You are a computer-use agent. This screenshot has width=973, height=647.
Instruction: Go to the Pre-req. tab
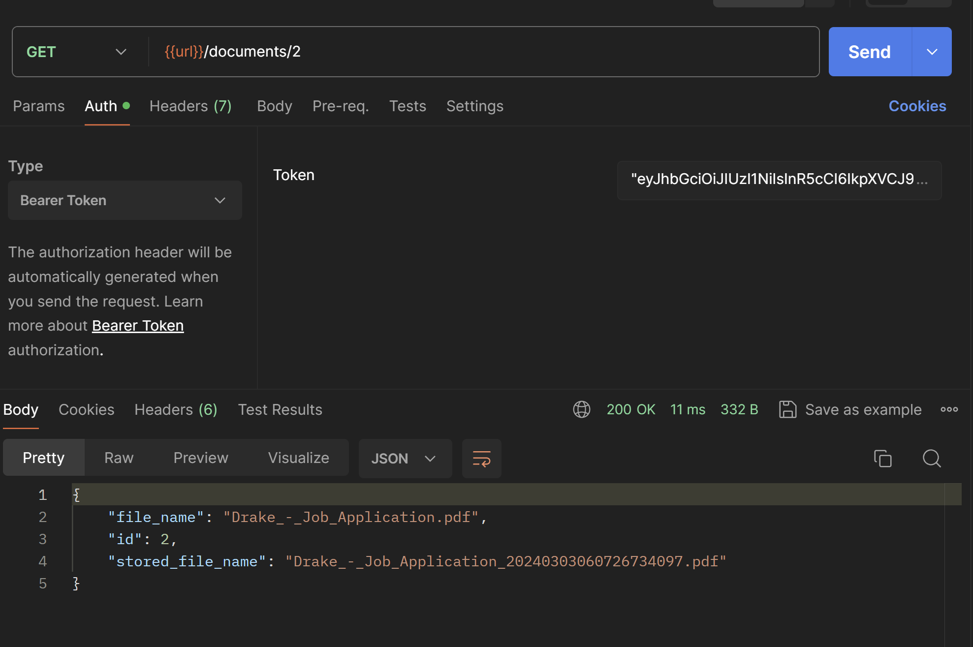[x=340, y=106]
